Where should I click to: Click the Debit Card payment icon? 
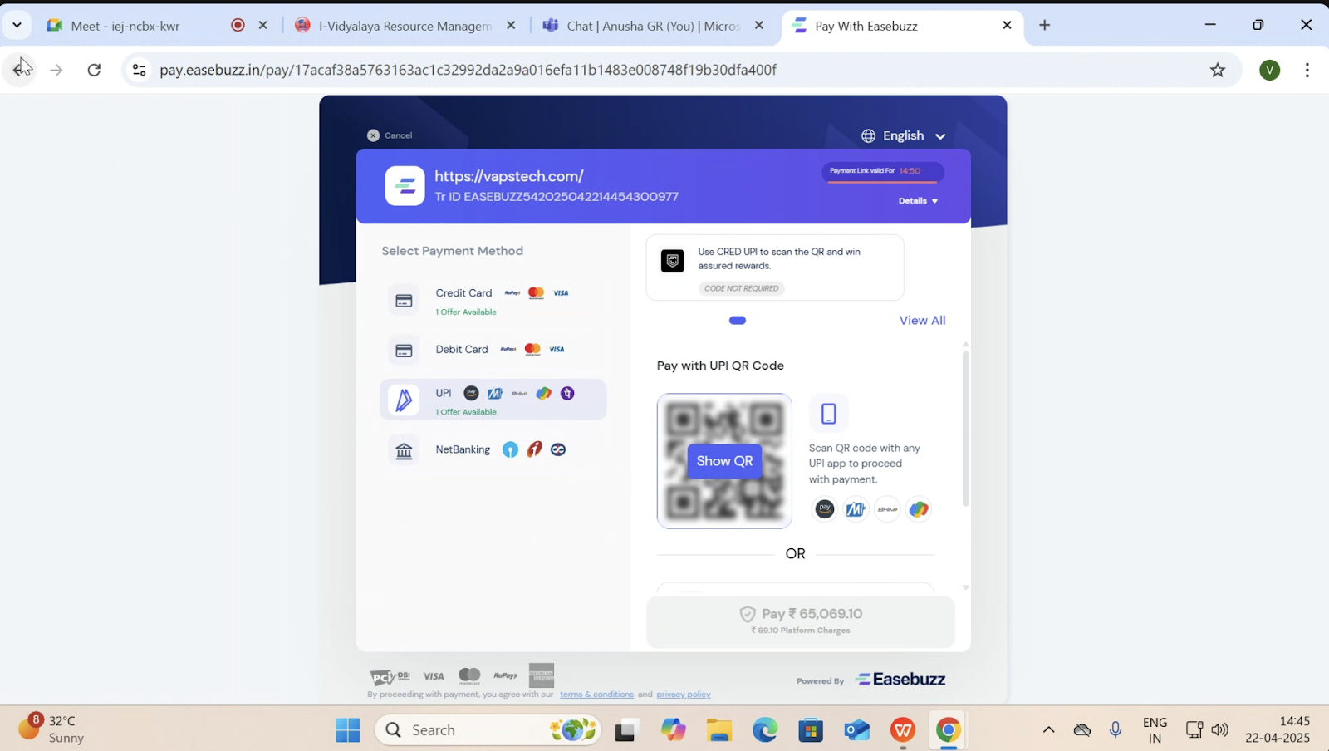404,351
